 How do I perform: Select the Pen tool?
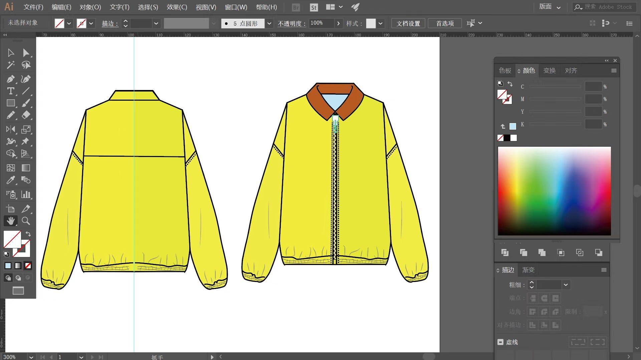(x=11, y=79)
